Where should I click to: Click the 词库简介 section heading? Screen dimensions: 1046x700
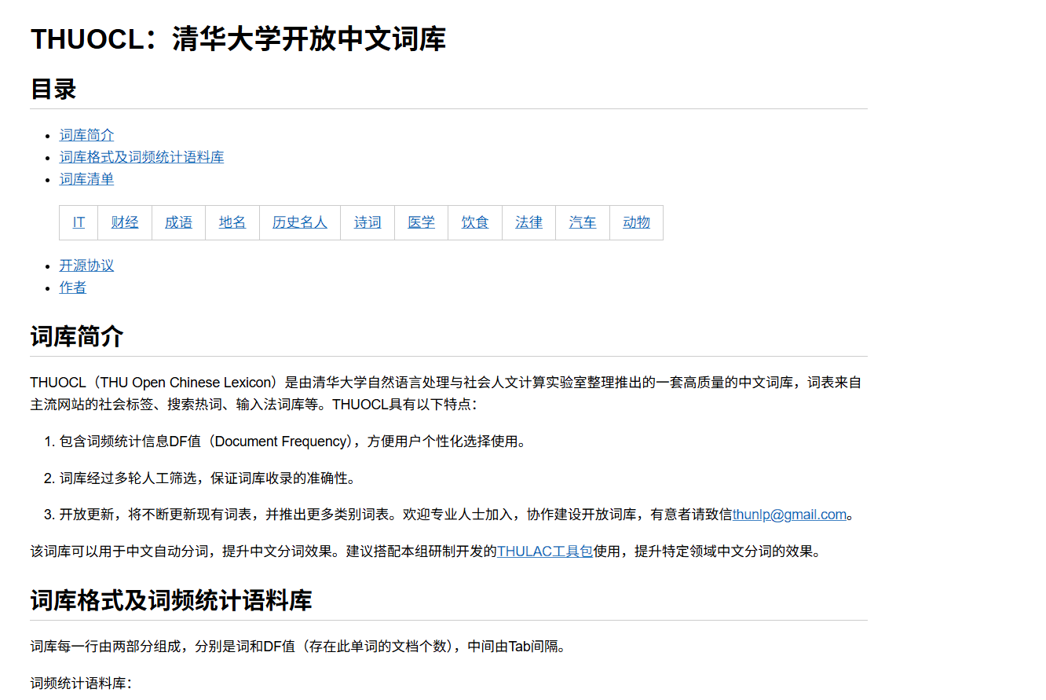tap(77, 336)
